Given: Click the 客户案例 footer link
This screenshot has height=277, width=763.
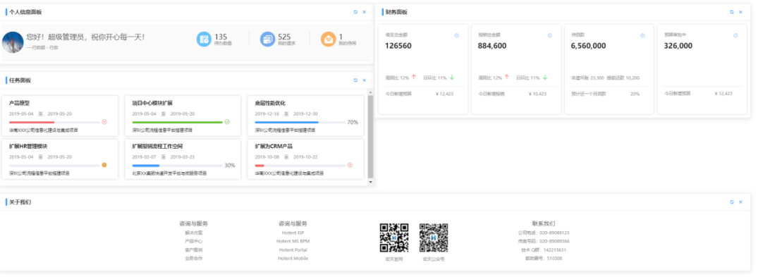Looking at the screenshot, I should [194, 250].
